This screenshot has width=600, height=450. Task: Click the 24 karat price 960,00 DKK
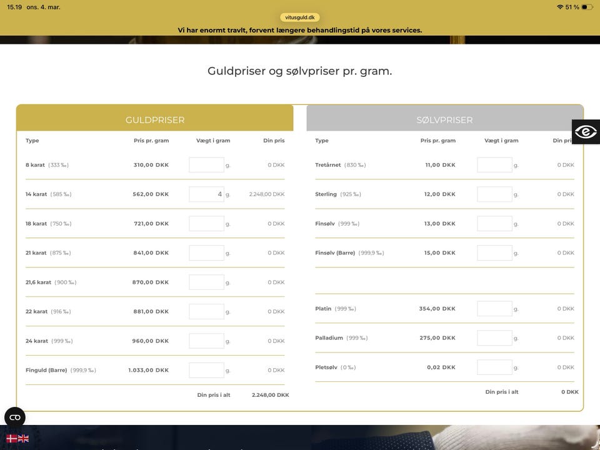pos(151,341)
